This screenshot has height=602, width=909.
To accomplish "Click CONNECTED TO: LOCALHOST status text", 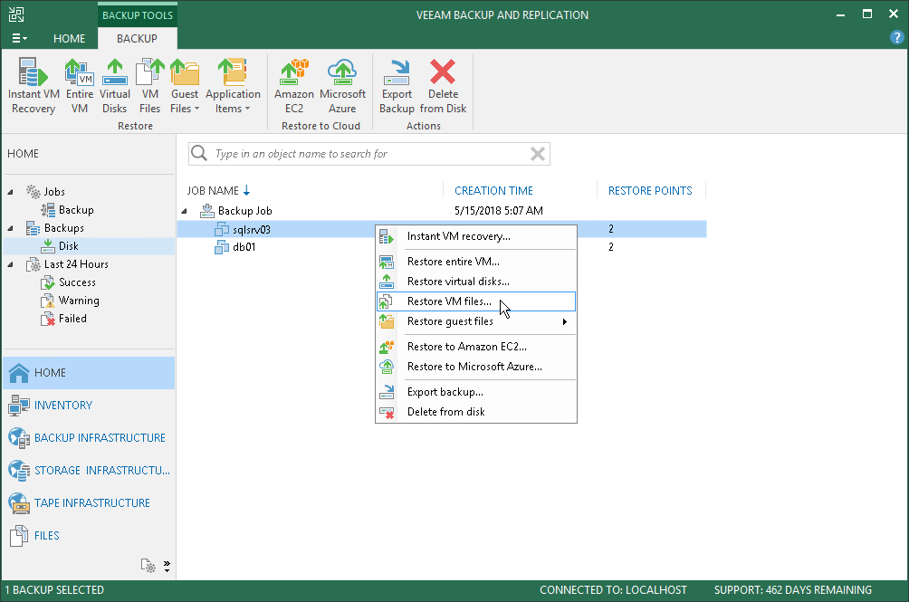I will 613,590.
